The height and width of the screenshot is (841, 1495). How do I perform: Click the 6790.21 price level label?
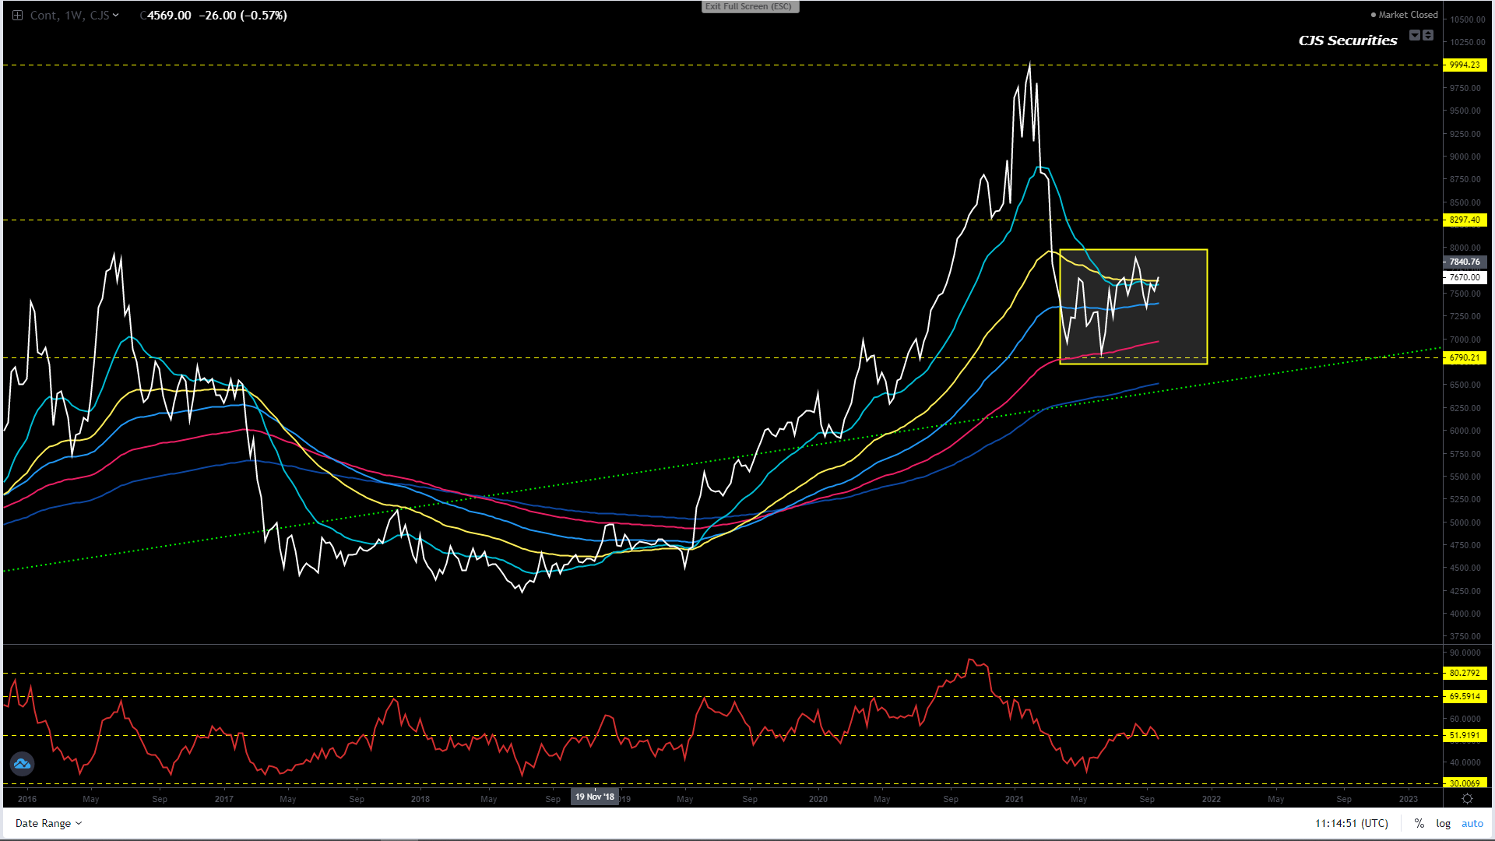pyautogui.click(x=1465, y=357)
